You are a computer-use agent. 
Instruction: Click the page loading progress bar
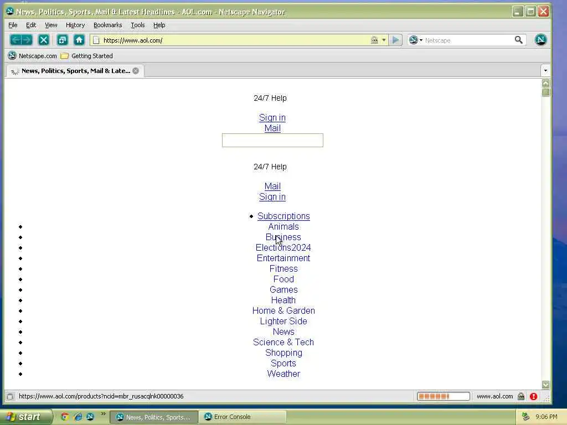tap(444, 396)
